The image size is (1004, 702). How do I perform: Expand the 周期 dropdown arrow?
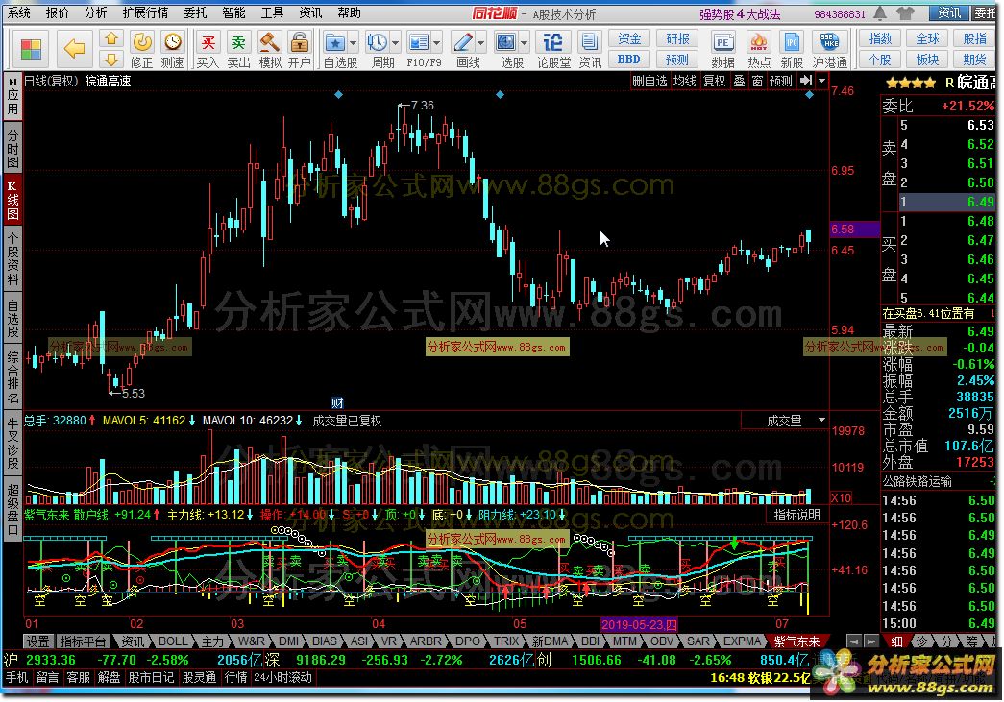click(x=395, y=43)
